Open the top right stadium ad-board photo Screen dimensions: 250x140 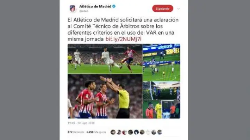pyautogui.click(x=161, y=52)
